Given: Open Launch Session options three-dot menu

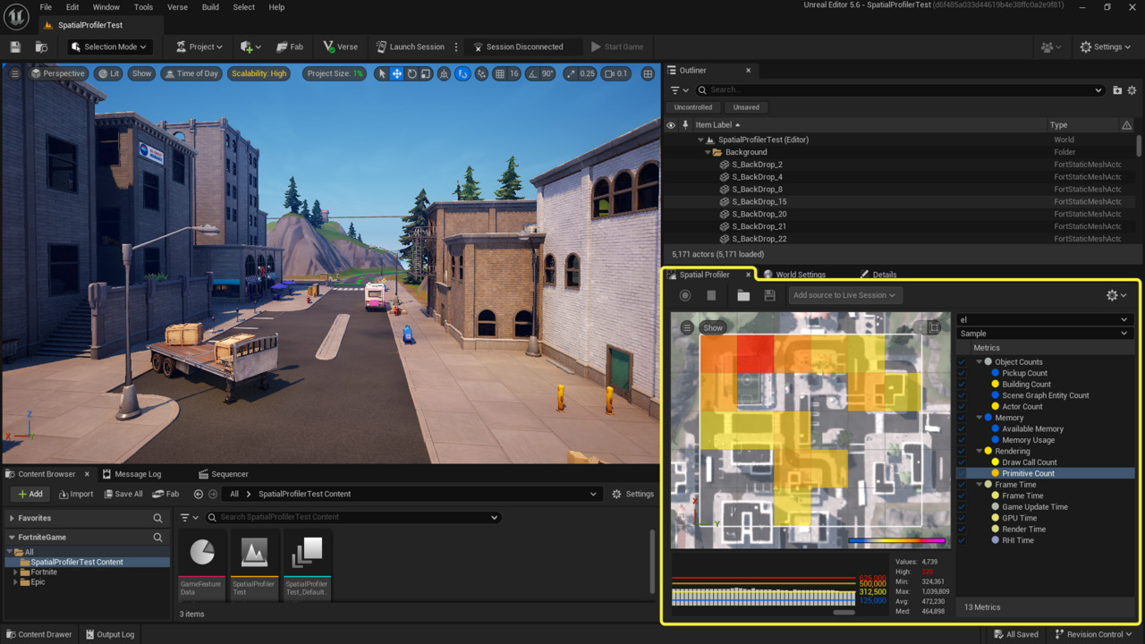Looking at the screenshot, I should coord(456,47).
